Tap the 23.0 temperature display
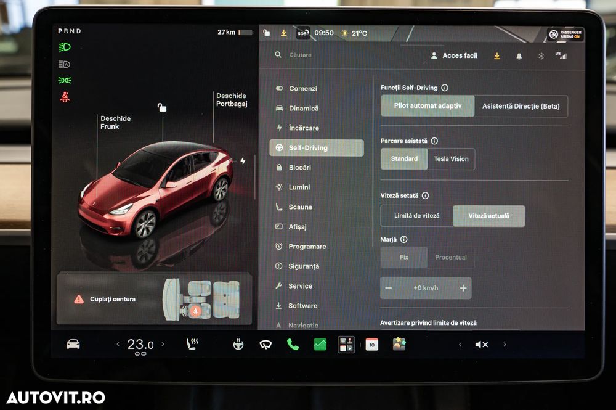Viewport: 616px width, 410px height. tap(140, 345)
